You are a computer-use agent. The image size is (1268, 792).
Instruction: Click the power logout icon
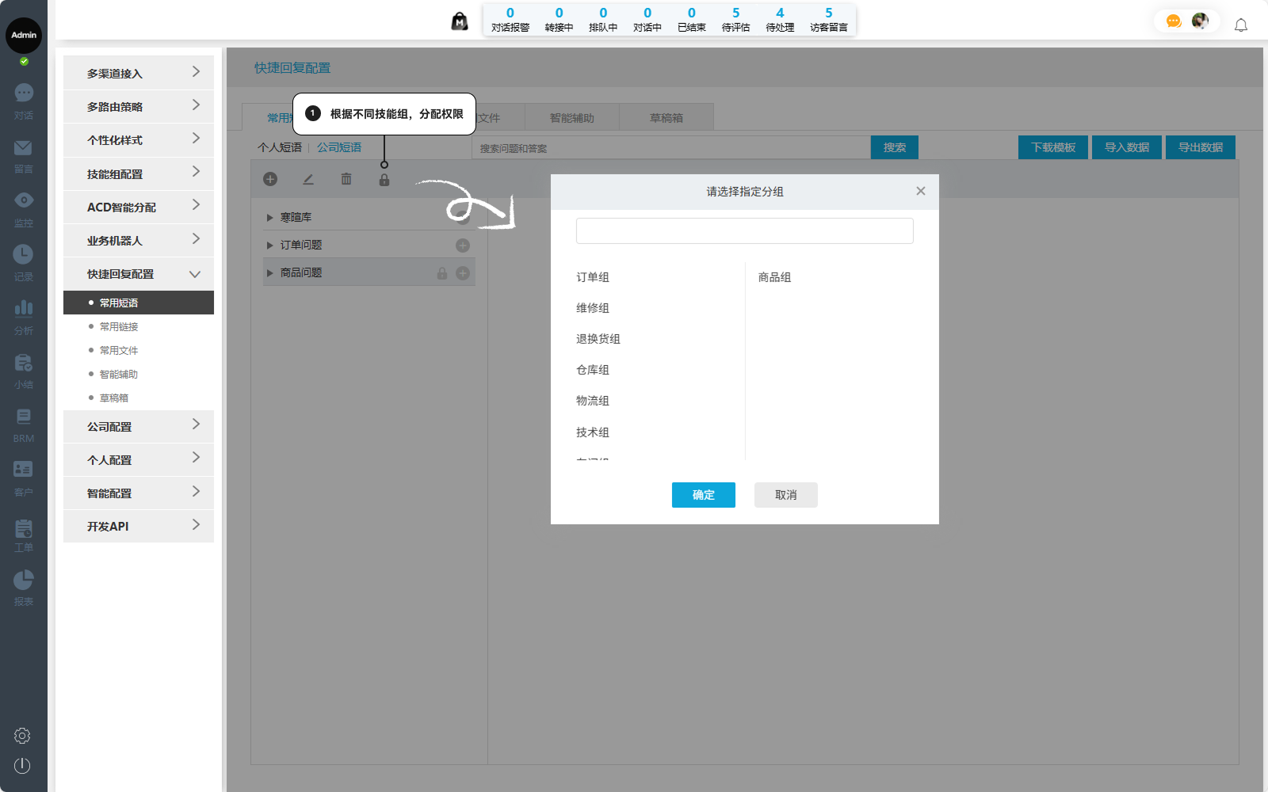[x=22, y=766]
